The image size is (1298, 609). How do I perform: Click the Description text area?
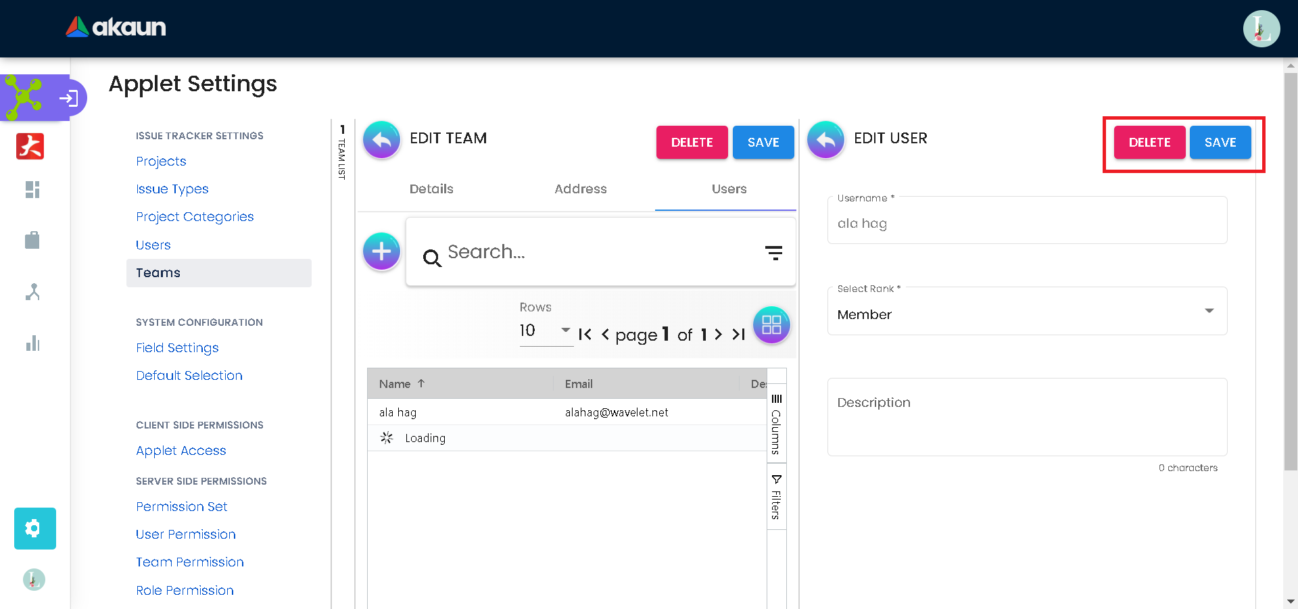point(1027,417)
